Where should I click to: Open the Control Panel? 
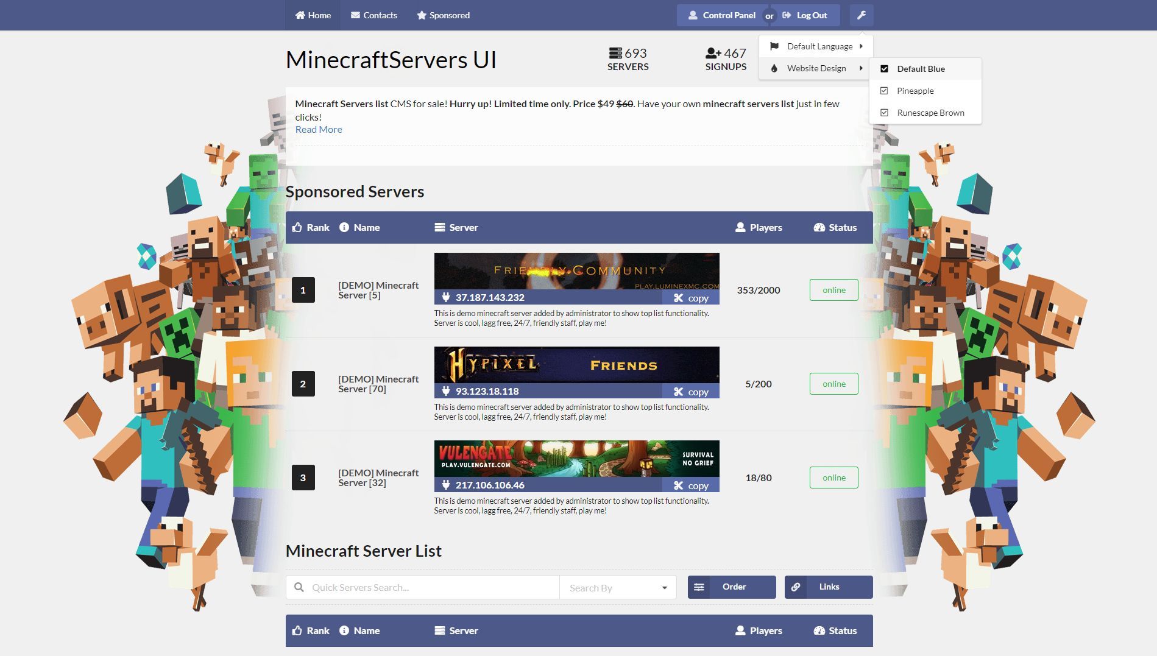[723, 15]
